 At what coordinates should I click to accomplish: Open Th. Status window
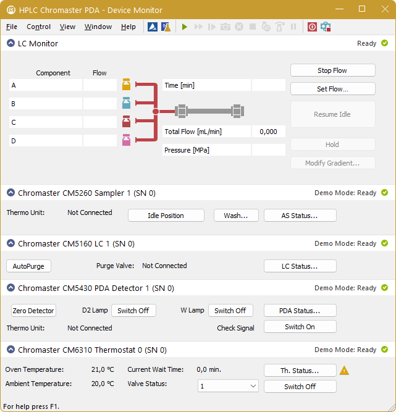coord(300,371)
